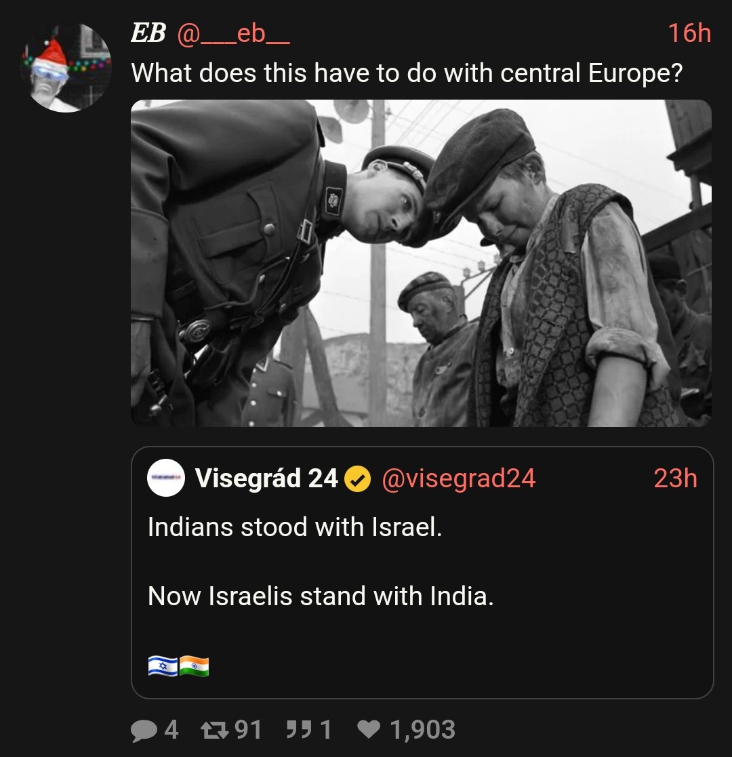This screenshot has width=732, height=757.
Task: Open quoted post text 'Indians stood with Israel.'
Action: pos(295,527)
